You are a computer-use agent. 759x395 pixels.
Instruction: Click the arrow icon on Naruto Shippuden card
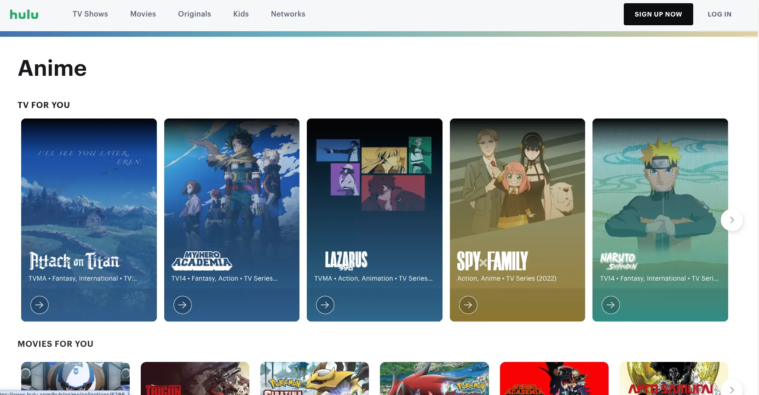click(x=611, y=305)
